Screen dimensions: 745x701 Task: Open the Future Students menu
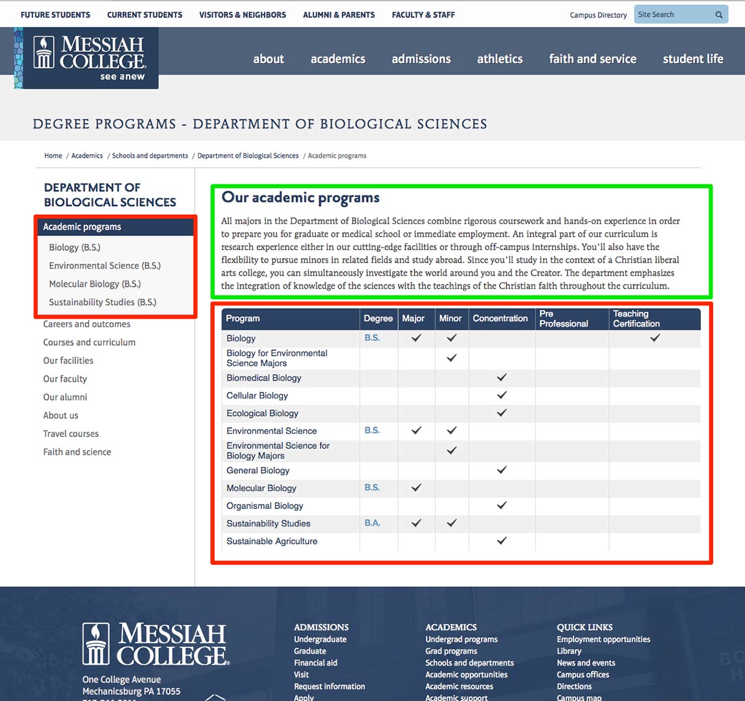[55, 15]
